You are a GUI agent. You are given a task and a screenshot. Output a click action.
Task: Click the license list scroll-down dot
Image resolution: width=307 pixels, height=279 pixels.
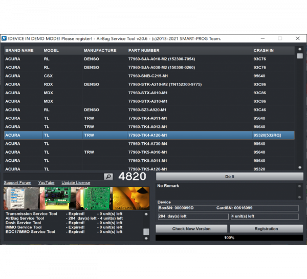pos(146,239)
